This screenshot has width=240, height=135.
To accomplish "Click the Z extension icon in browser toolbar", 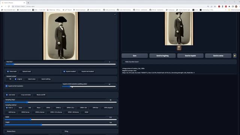I will pyautogui.click(x=222, y=6).
